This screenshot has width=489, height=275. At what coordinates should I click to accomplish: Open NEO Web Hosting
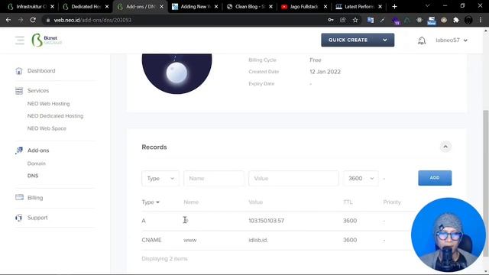point(48,104)
